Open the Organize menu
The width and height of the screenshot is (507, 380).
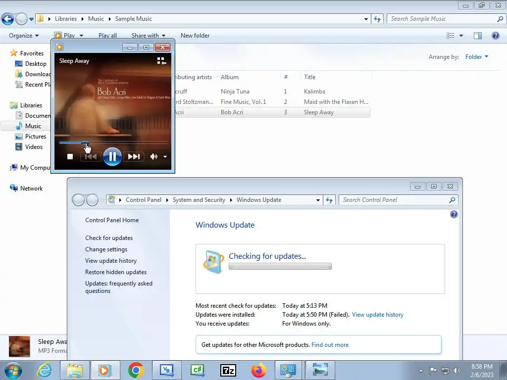24,36
